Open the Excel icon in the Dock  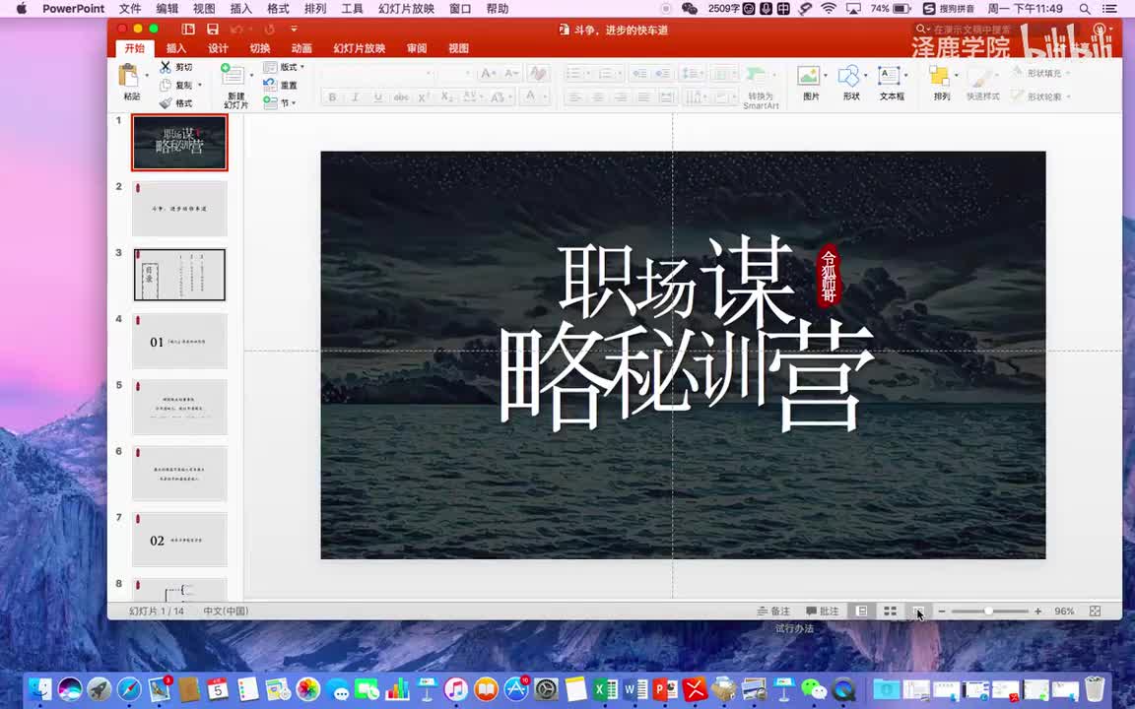(605, 689)
